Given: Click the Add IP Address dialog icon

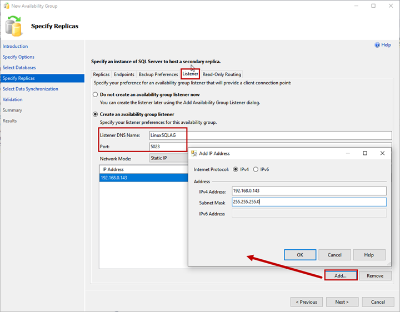Looking at the screenshot, I should tap(194, 153).
